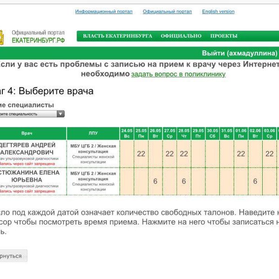Viewport: 279px width, 279px height.
Task: Click the 31.05 Вс date header
Action: tap(227, 133)
